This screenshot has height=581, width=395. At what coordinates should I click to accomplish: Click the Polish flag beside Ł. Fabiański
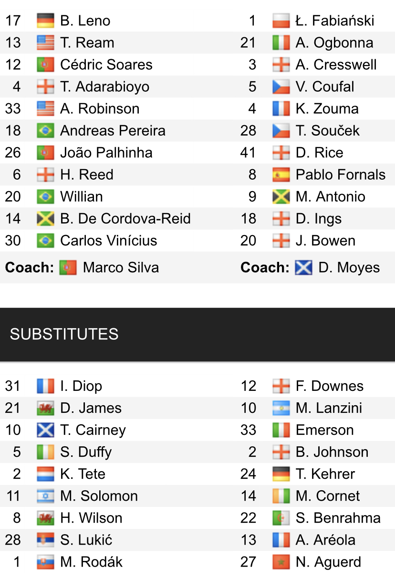pos(281,21)
